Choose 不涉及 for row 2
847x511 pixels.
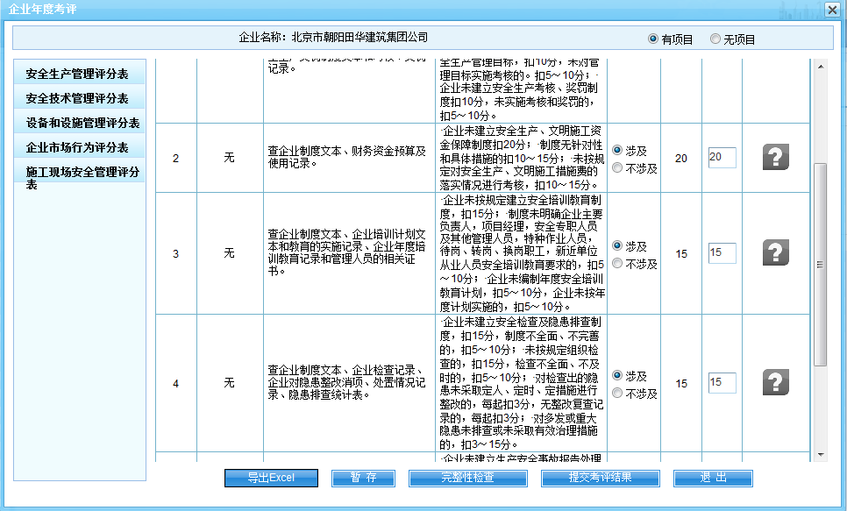(617, 168)
